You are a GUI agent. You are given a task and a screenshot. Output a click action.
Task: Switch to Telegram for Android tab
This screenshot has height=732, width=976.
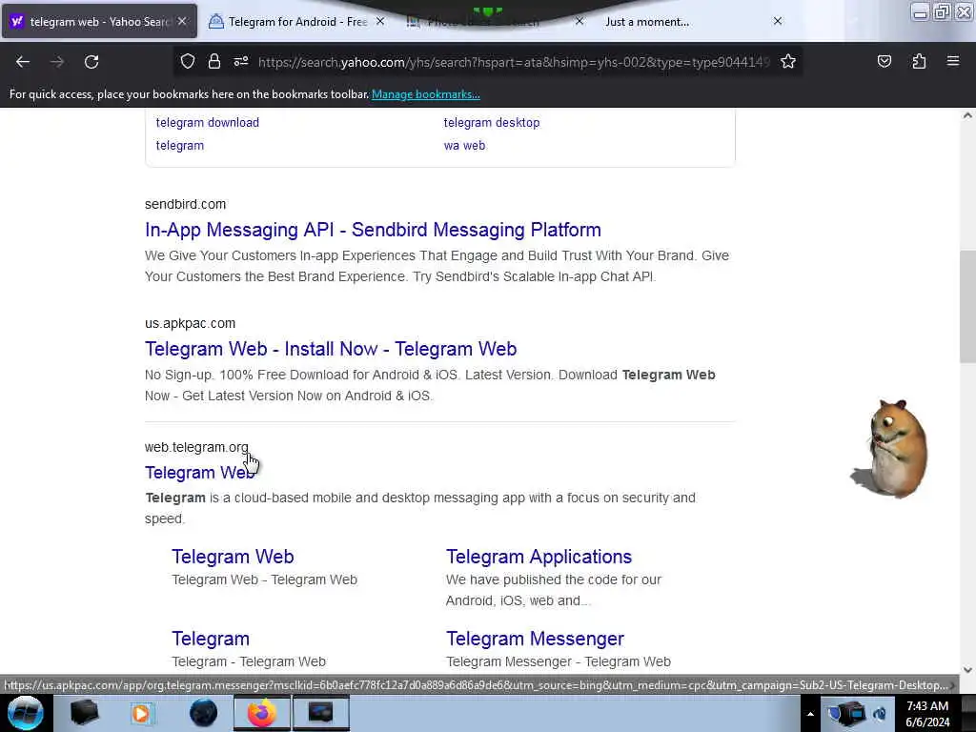pos(297,22)
